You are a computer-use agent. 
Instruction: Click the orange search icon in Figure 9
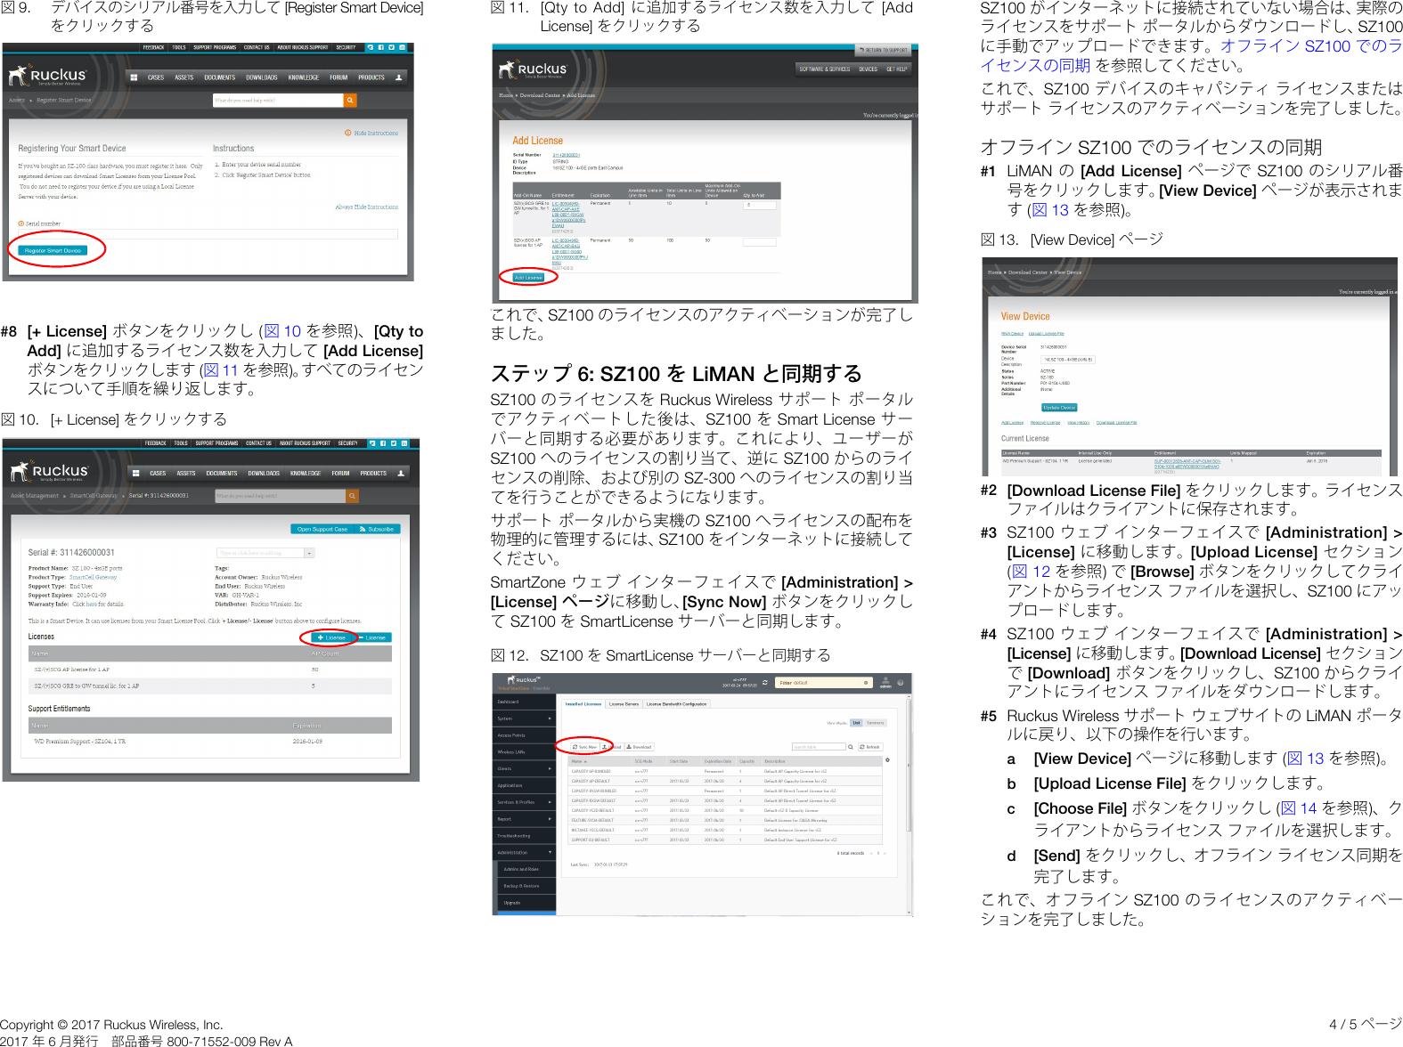click(350, 101)
